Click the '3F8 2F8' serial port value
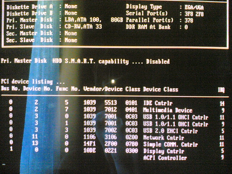232x174 pixels. pos(194,14)
